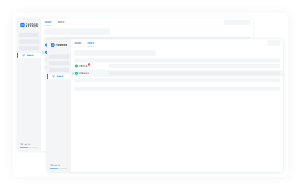Click the blue cloud logo in the front window
Screen dimensions: 301x190
tap(52, 45)
